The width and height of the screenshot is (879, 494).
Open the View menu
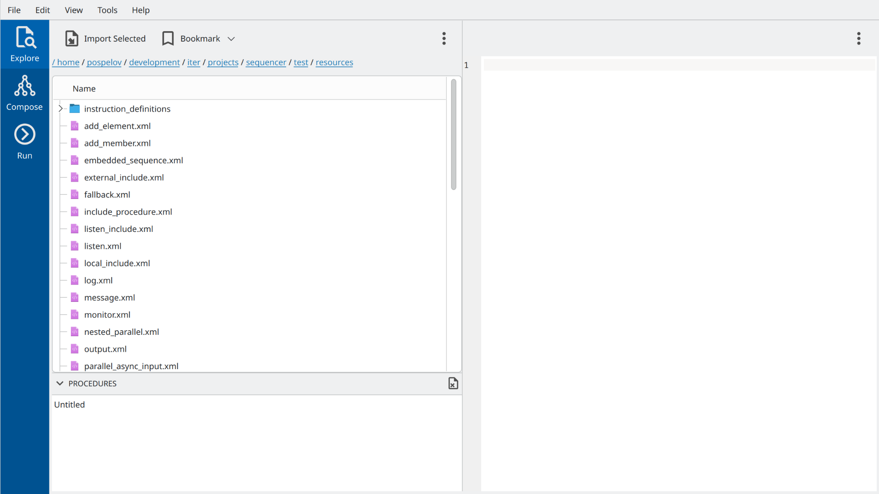74,10
